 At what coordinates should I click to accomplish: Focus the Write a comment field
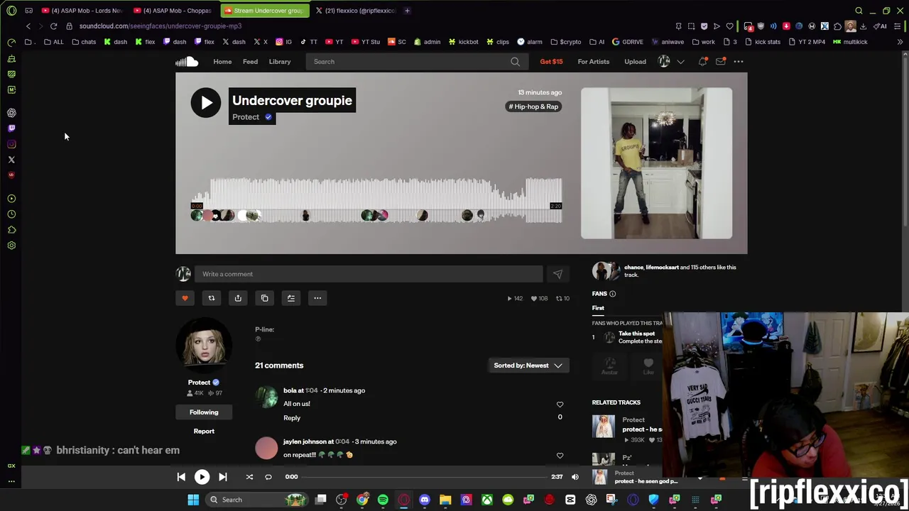(x=369, y=274)
